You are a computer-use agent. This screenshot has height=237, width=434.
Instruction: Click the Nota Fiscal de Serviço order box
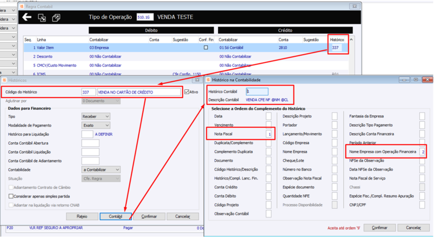422,179
